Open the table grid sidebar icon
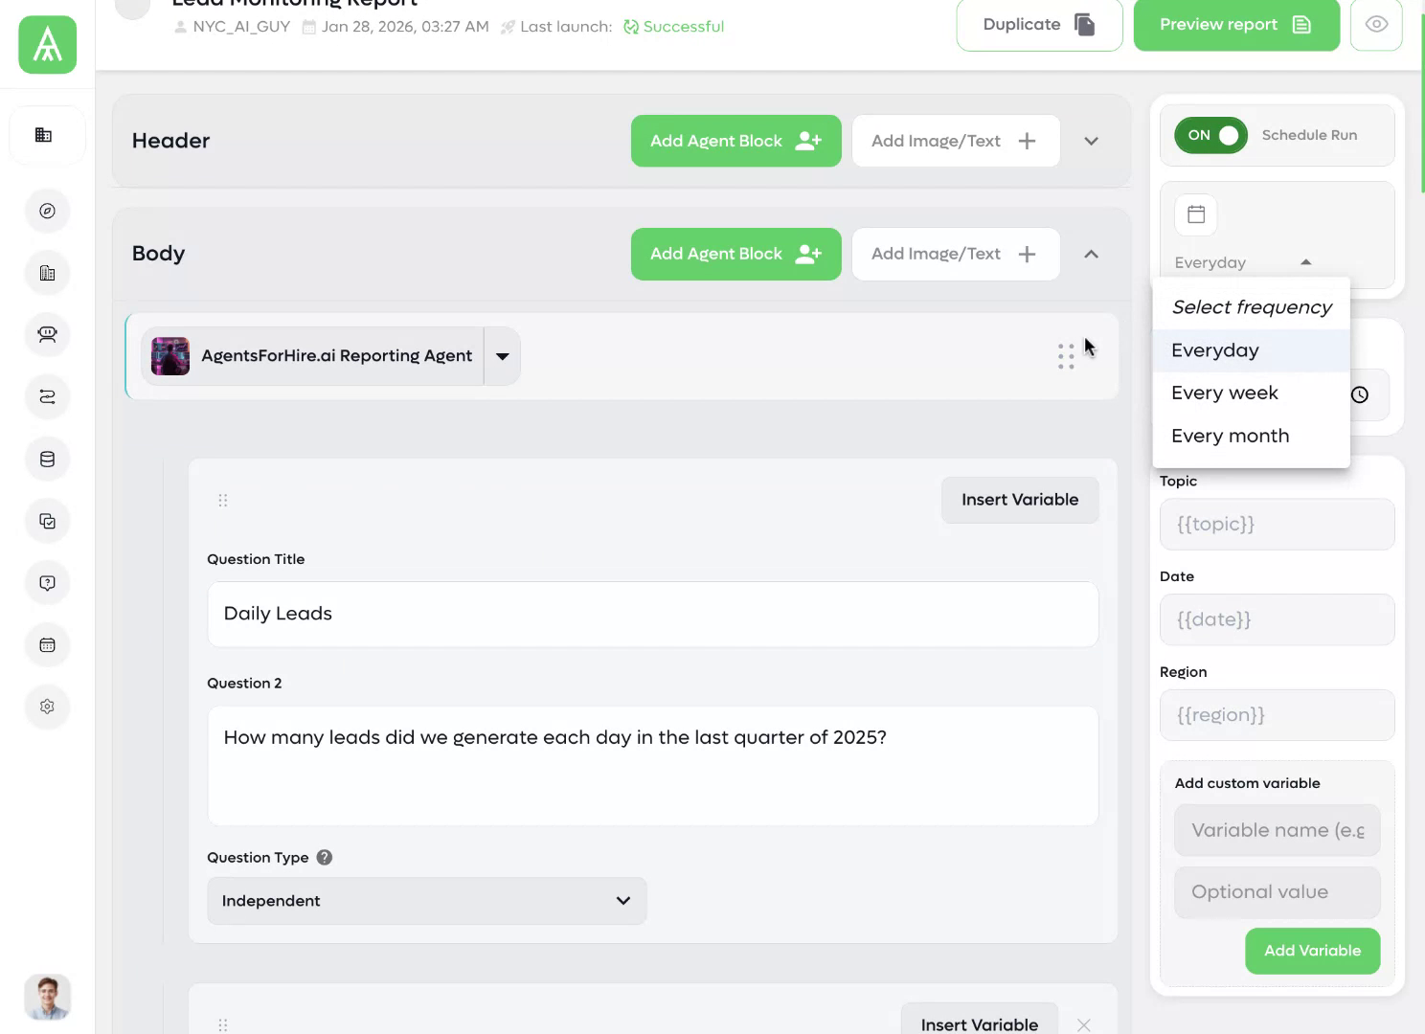Screen dimensions: 1425x1034 (43, 135)
